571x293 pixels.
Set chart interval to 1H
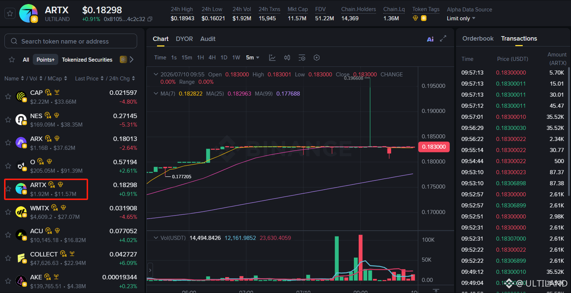click(x=201, y=58)
